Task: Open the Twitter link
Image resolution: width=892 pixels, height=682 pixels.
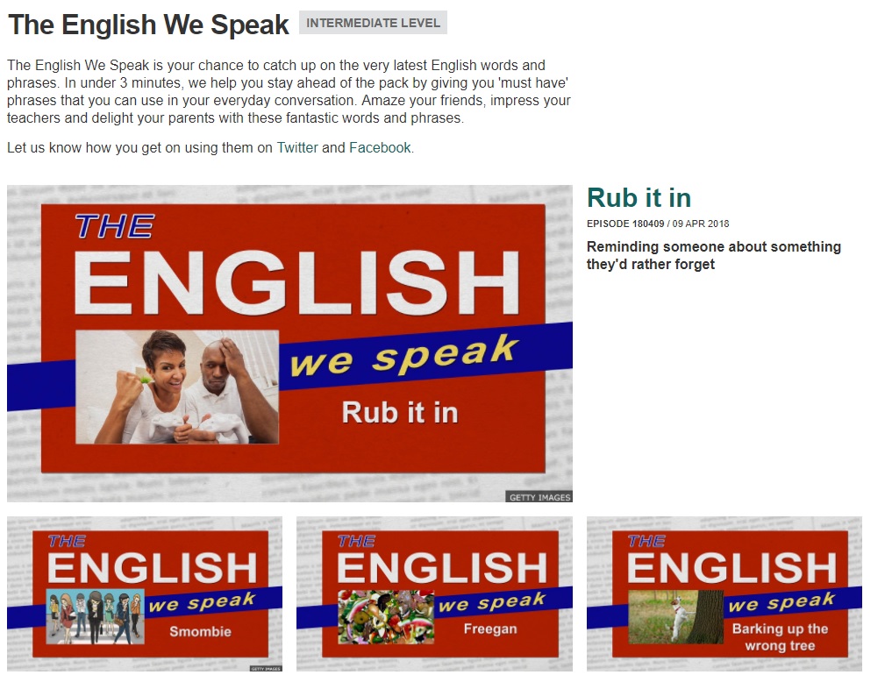Action: pos(297,148)
